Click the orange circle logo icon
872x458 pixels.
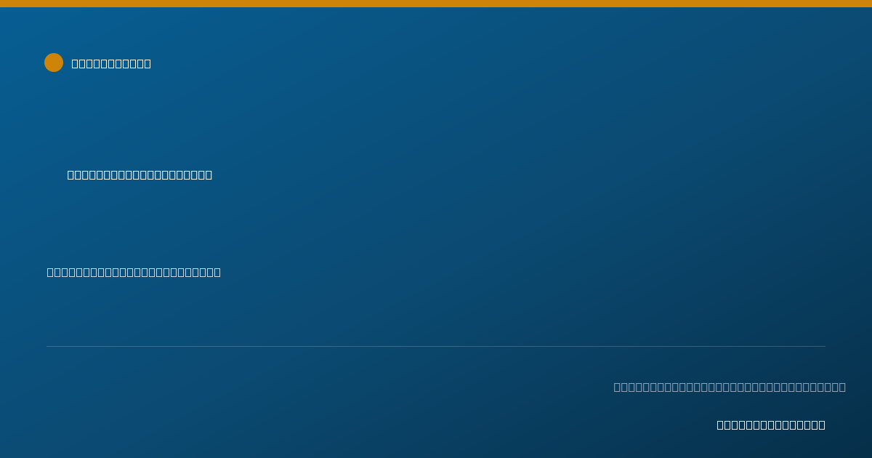[x=54, y=63]
